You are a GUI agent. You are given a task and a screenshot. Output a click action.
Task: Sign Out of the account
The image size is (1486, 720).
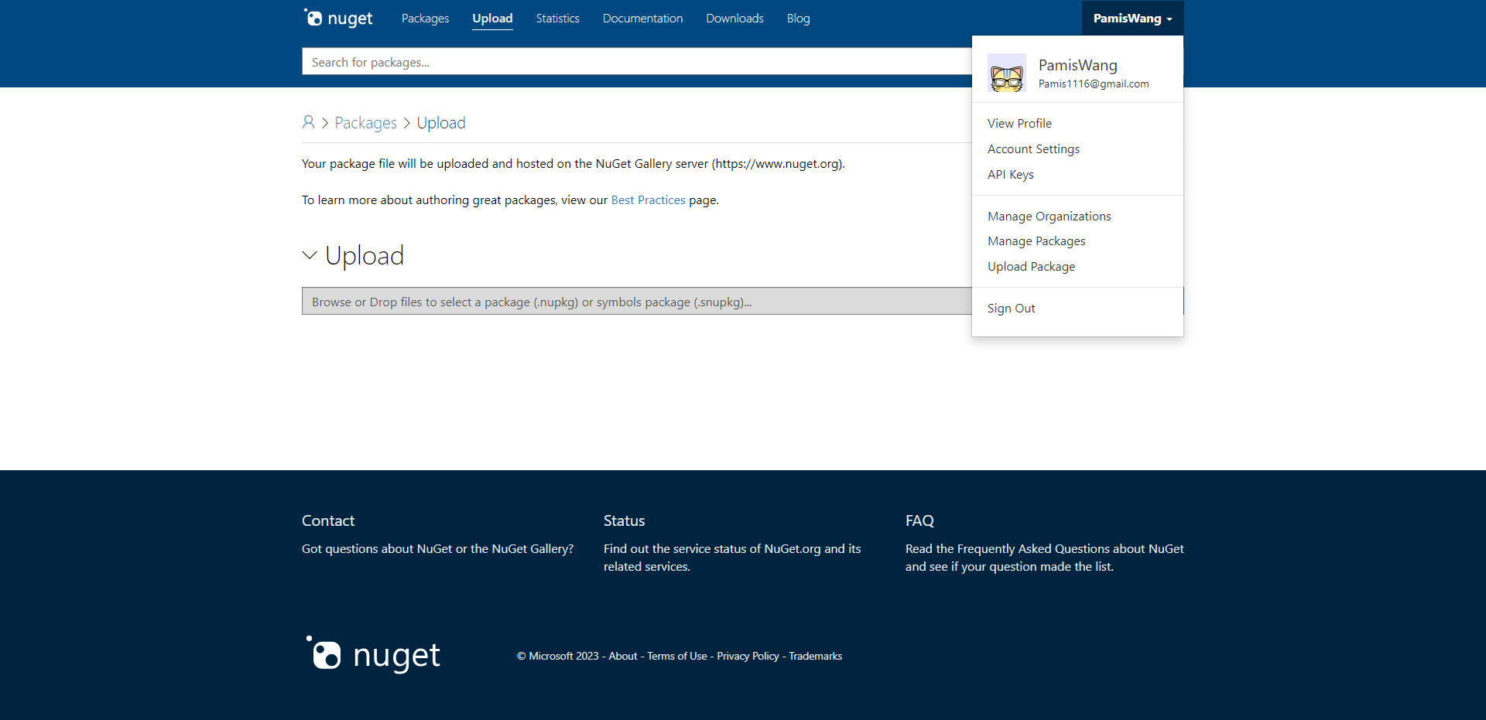tap(1011, 308)
